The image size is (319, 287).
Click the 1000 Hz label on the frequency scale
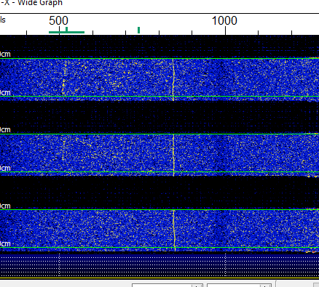[x=224, y=21]
